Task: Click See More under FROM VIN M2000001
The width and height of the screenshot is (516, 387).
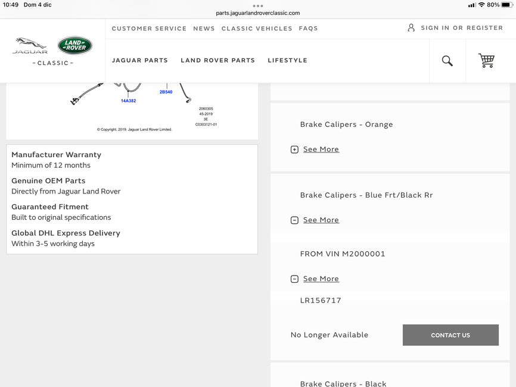Action: tap(321, 279)
